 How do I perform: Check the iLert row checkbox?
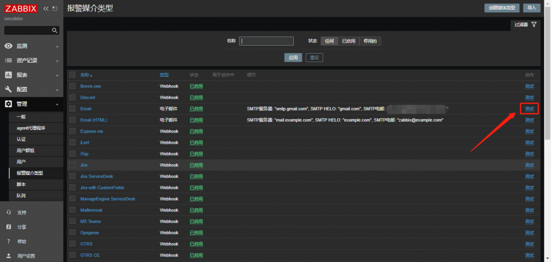(73, 142)
